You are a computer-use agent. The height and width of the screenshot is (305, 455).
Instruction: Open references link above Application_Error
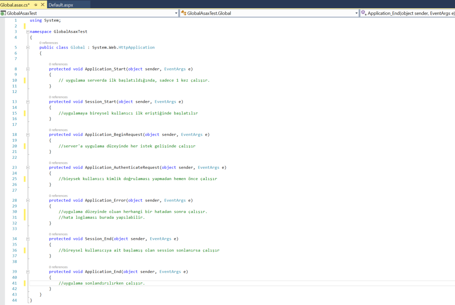click(x=58, y=196)
